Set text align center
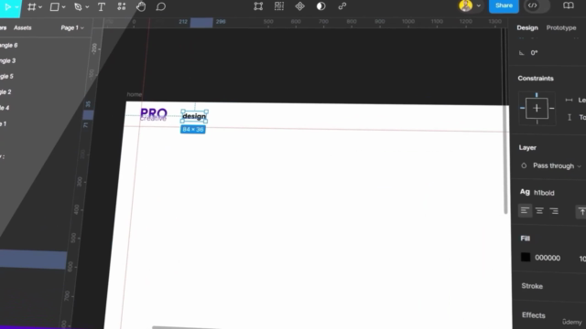The height and width of the screenshot is (329, 586). [539, 211]
